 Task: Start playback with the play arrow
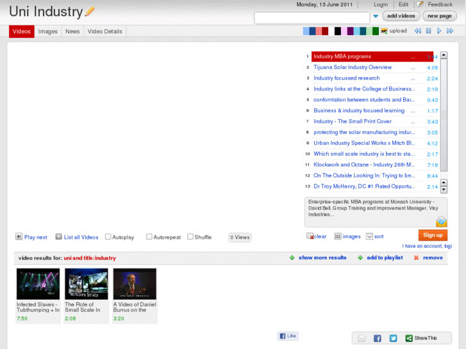(x=439, y=31)
